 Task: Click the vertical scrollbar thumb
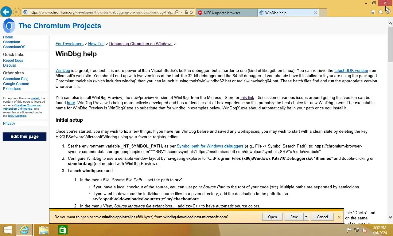(390, 44)
